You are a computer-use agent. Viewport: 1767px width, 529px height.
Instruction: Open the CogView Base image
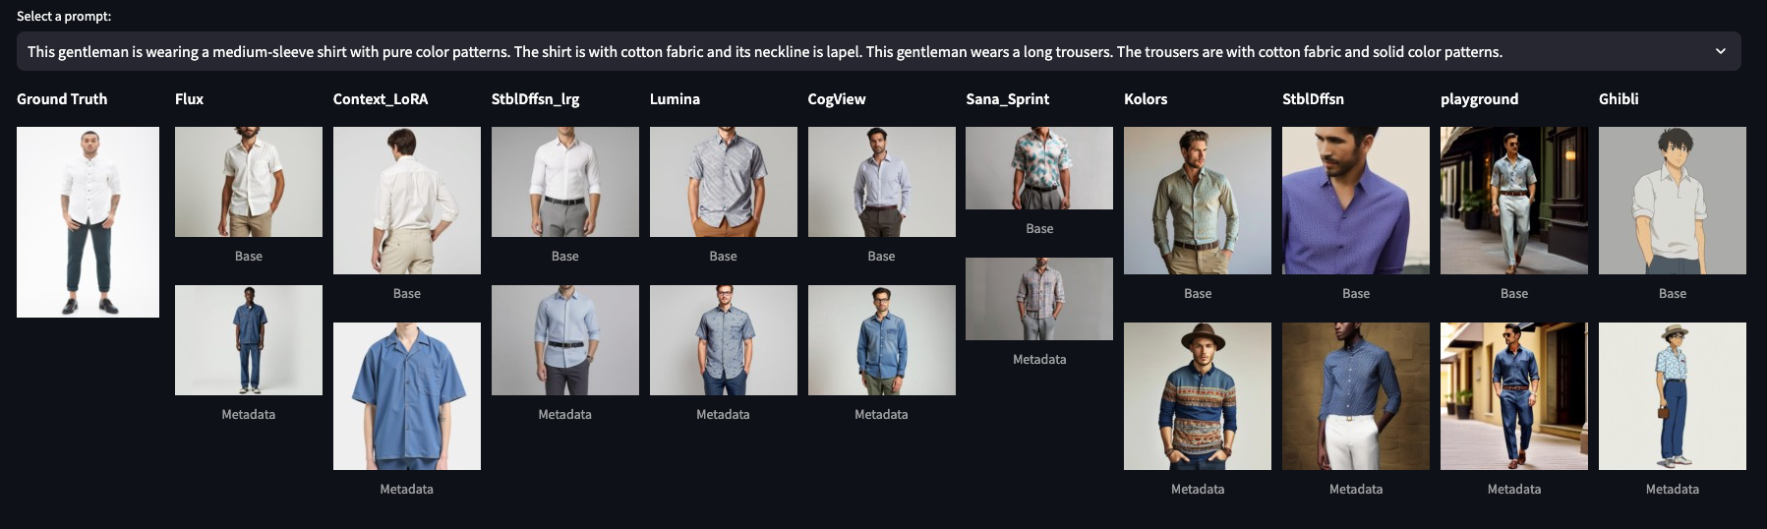tap(882, 182)
